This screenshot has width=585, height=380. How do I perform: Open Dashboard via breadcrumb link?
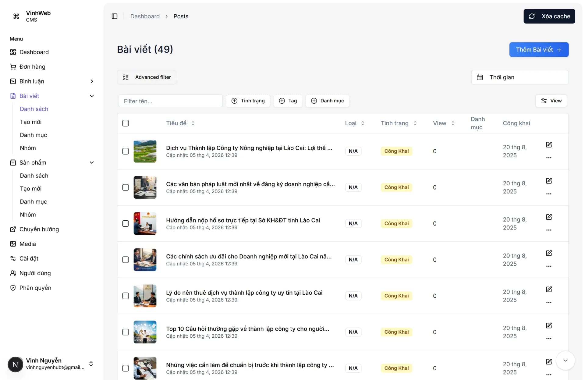coord(145,16)
